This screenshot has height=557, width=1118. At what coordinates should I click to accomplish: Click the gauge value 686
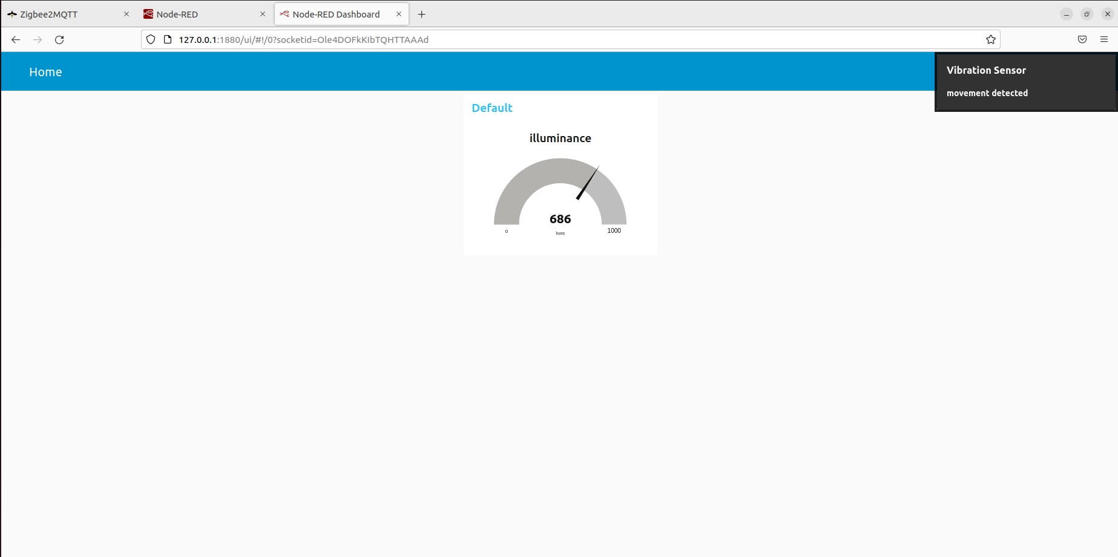(x=561, y=219)
